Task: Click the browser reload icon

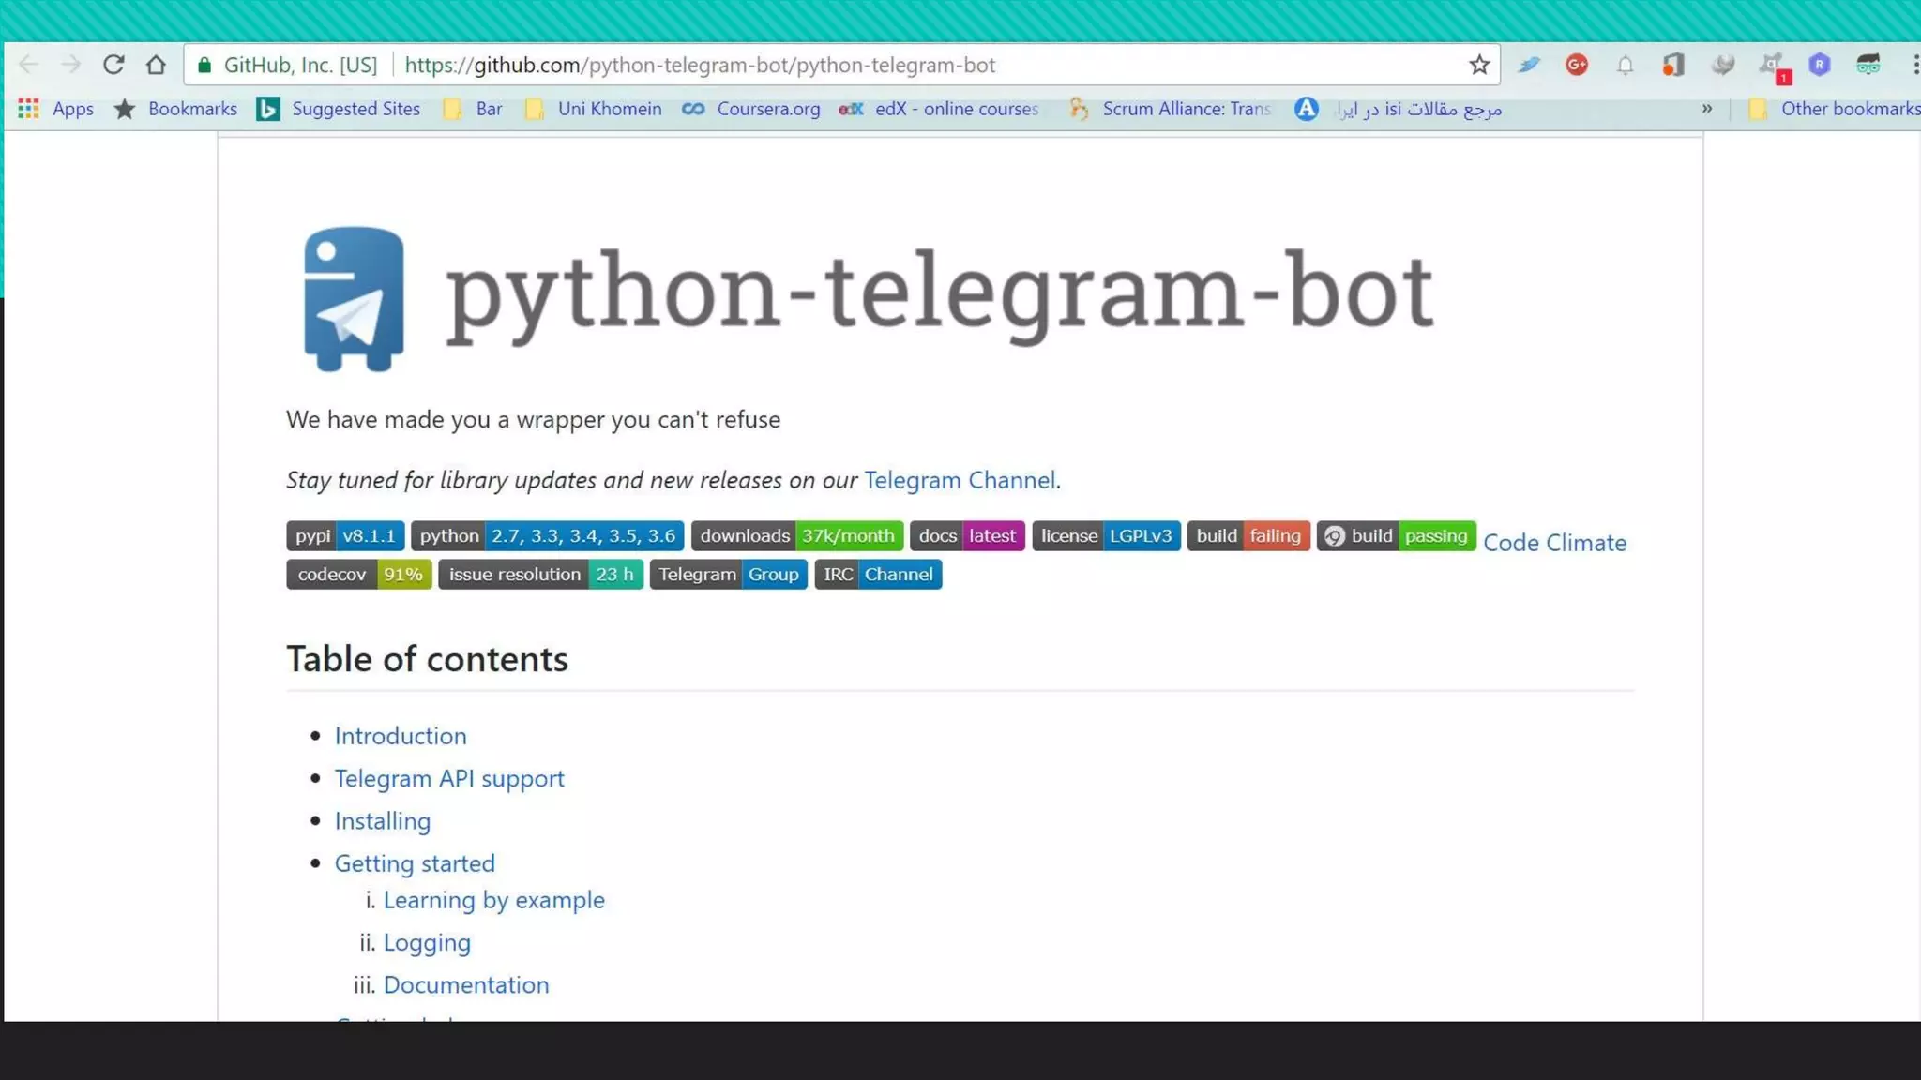Action: [x=113, y=65]
